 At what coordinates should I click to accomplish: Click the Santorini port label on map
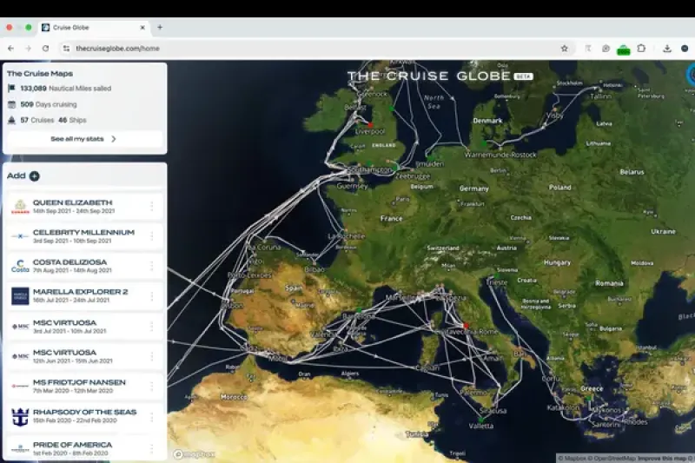(x=606, y=425)
